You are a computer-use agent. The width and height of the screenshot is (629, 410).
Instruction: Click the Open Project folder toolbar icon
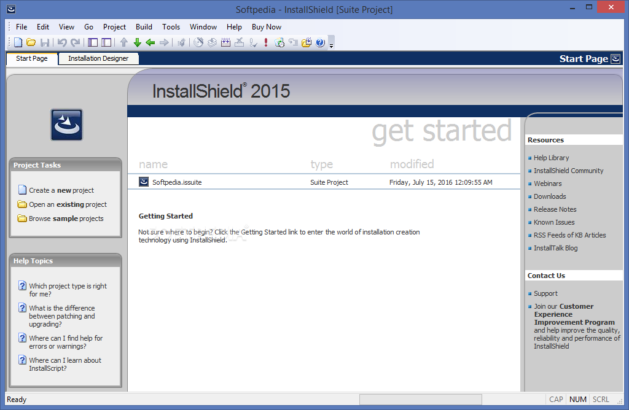[31, 42]
